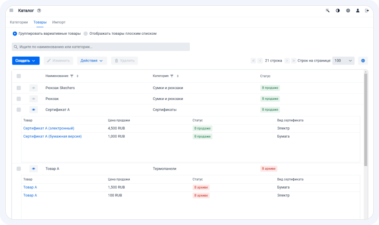Open table settings with the gear icon
Viewport: 379px width, 225px height.
point(363,61)
